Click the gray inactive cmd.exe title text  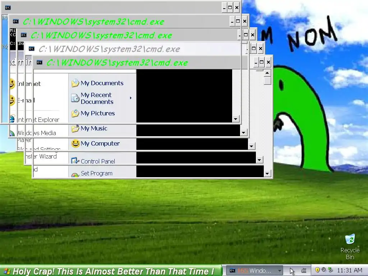coord(109,49)
